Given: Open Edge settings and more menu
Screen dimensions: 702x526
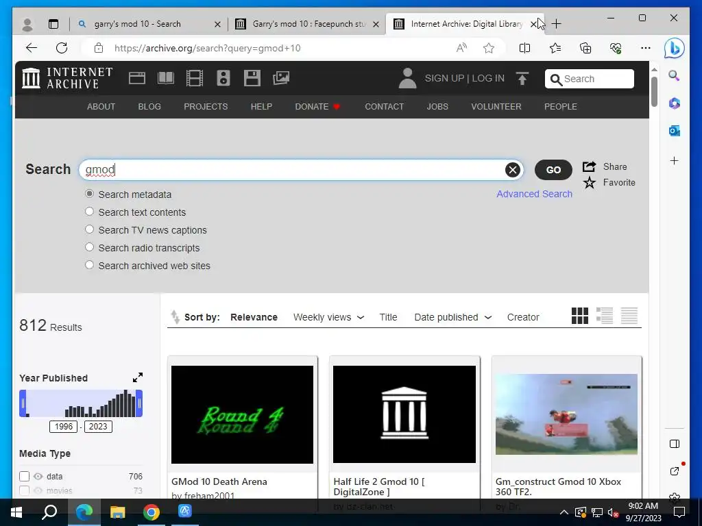Looking at the screenshot, I should (646, 48).
